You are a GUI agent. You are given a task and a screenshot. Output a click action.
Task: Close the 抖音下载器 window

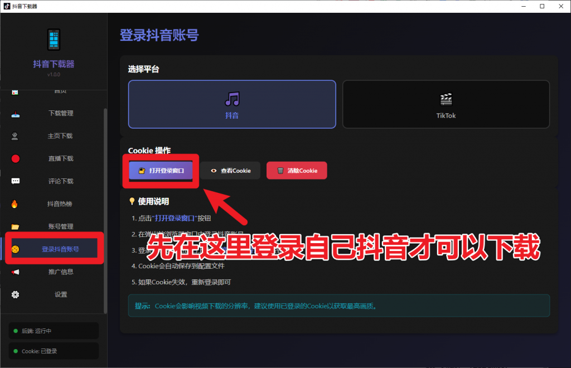pos(561,6)
